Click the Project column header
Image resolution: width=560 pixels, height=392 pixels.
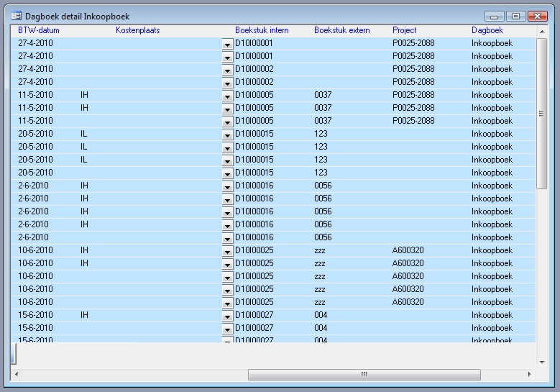pos(404,30)
